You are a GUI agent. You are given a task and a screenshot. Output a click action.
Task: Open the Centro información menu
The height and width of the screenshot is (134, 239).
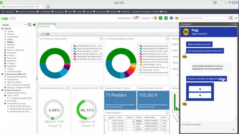point(26,12)
